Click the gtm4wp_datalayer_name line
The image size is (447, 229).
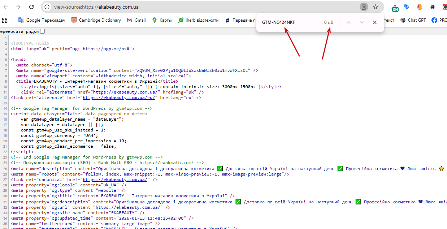tap(72, 119)
